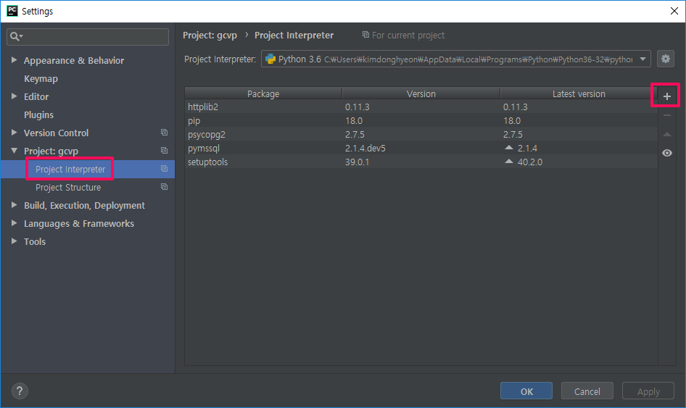Select Keymap in settings tree

point(41,79)
